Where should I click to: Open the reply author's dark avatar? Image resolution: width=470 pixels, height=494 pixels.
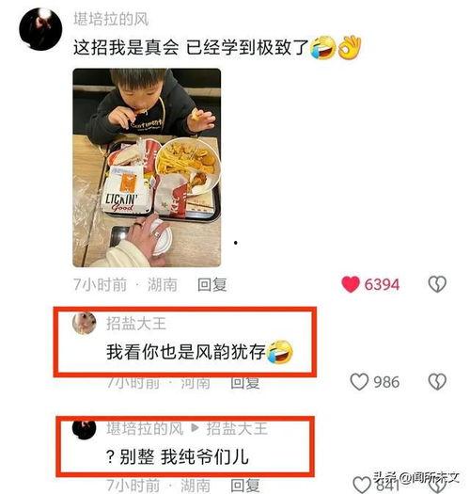coord(84,428)
